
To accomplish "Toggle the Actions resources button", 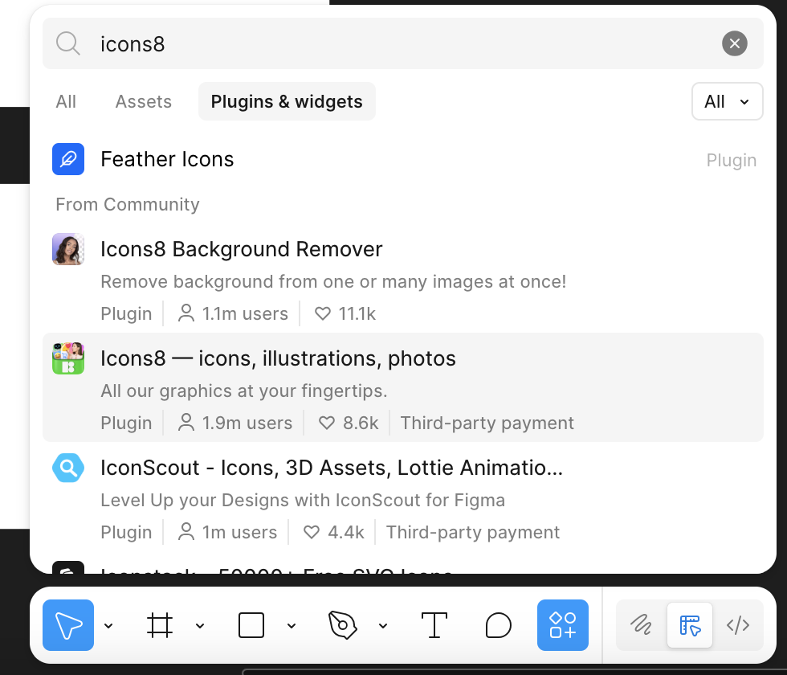I will pyautogui.click(x=563, y=625).
